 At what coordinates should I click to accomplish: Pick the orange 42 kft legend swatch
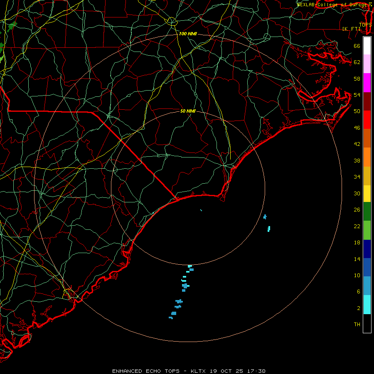367,157
